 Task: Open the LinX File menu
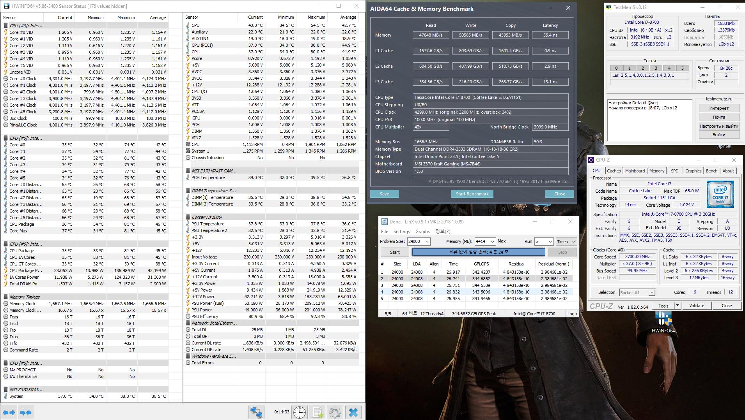(385, 232)
